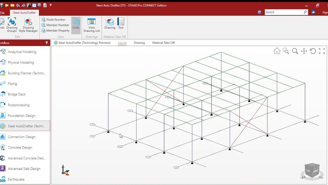
Task: Open the Concrete Design workflow
Action: point(25,147)
